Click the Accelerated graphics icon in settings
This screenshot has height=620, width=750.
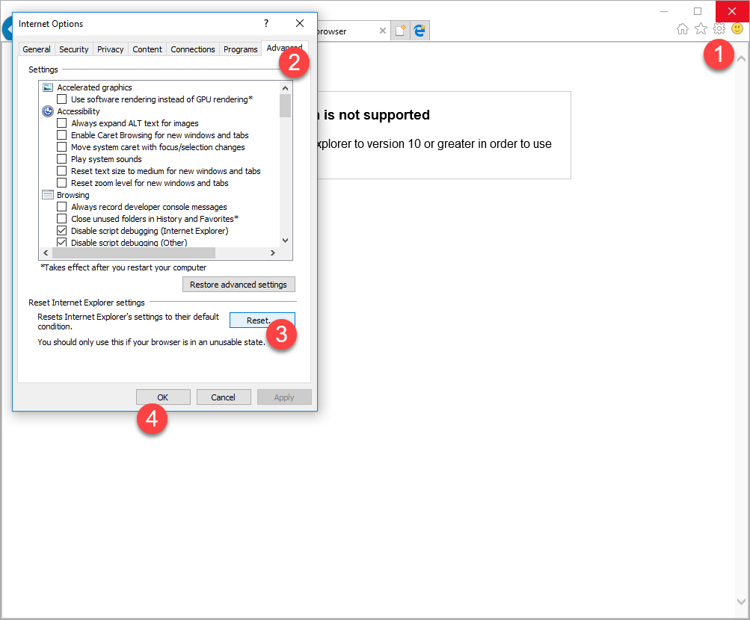[x=46, y=87]
